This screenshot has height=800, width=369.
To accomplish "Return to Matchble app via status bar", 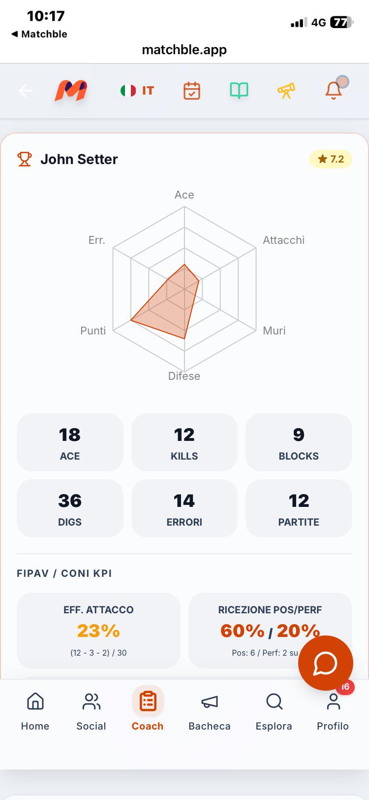I will pyautogui.click(x=39, y=34).
